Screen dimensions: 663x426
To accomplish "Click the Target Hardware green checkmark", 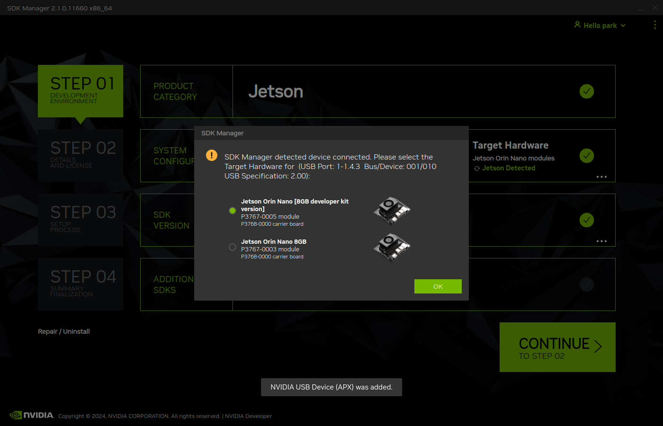I will (587, 156).
